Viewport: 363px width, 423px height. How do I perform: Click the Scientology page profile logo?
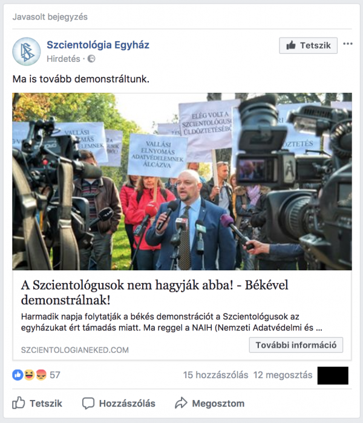pos(27,52)
